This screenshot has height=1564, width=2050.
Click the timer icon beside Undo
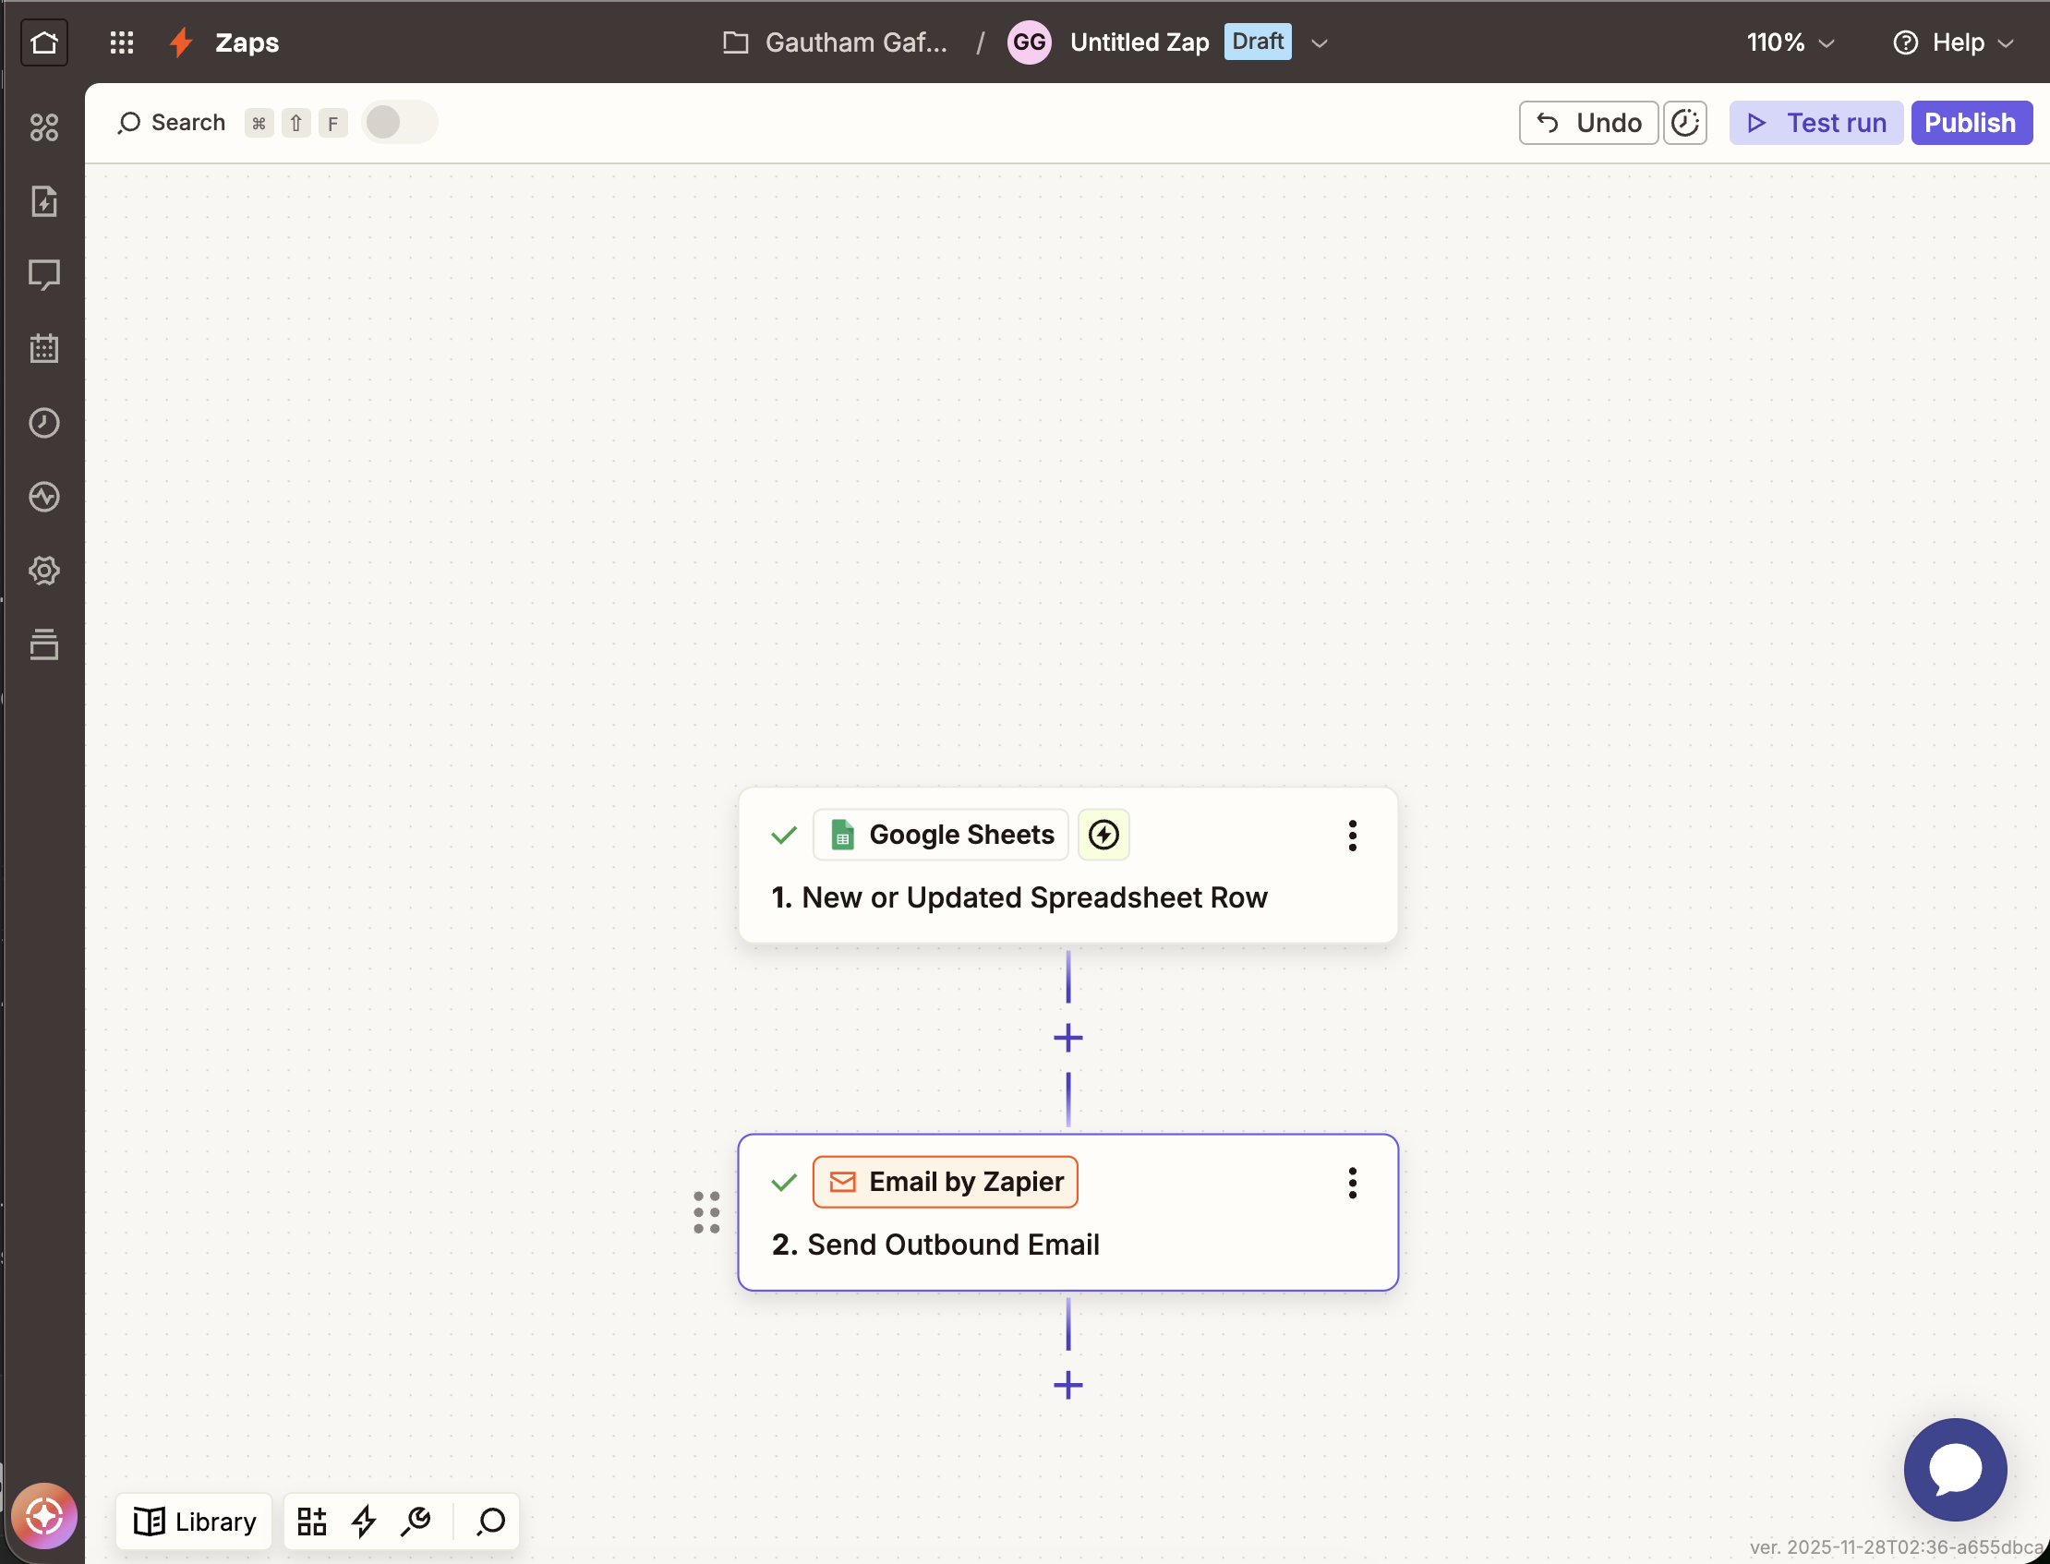coord(1686,122)
